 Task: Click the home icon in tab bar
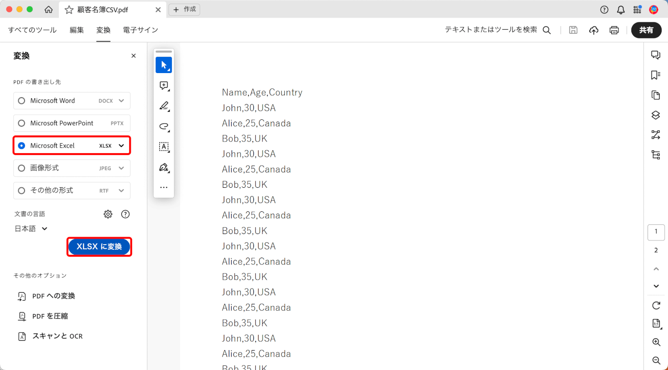coord(49,10)
